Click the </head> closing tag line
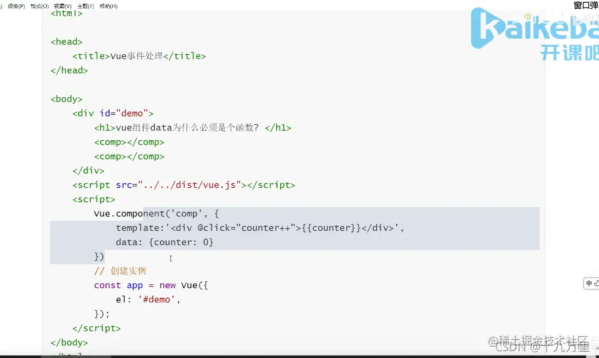 69,70
